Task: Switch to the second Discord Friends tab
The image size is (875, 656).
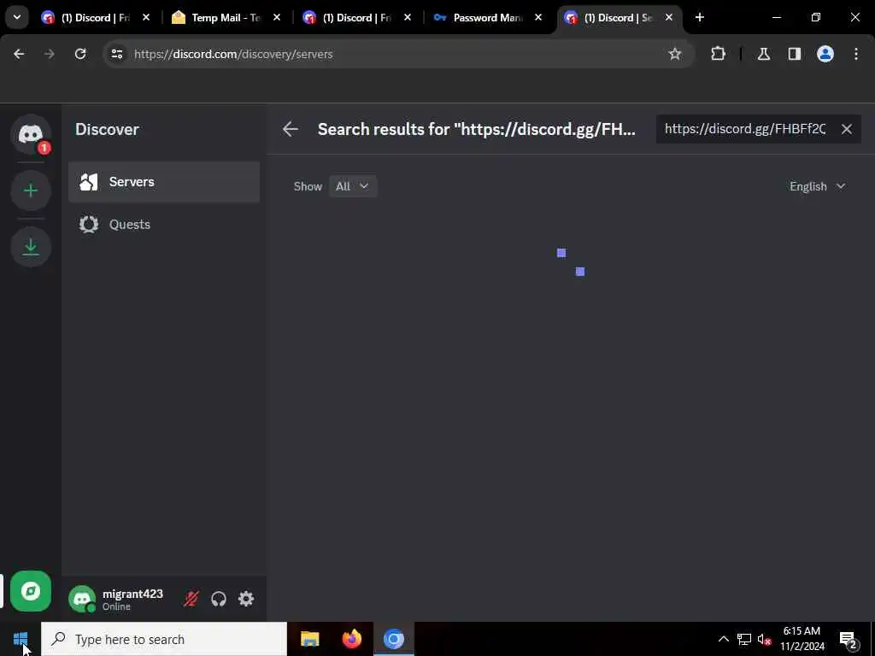Action: click(x=356, y=18)
